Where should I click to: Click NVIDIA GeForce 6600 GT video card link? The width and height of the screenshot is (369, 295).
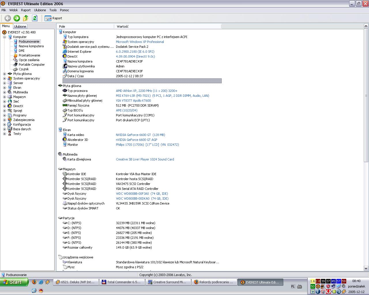140,135
